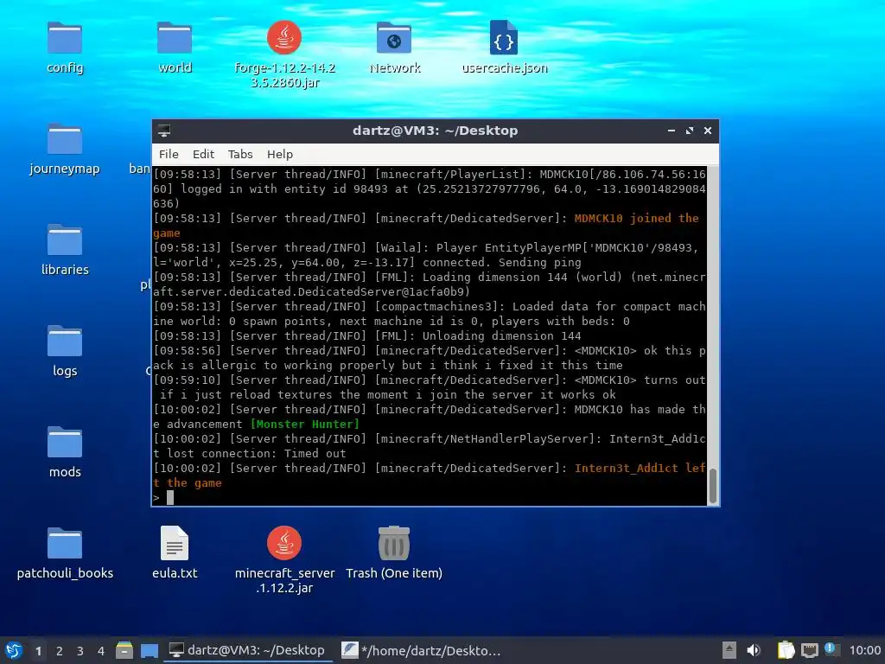Open the patchouli_books folder

[64, 544]
